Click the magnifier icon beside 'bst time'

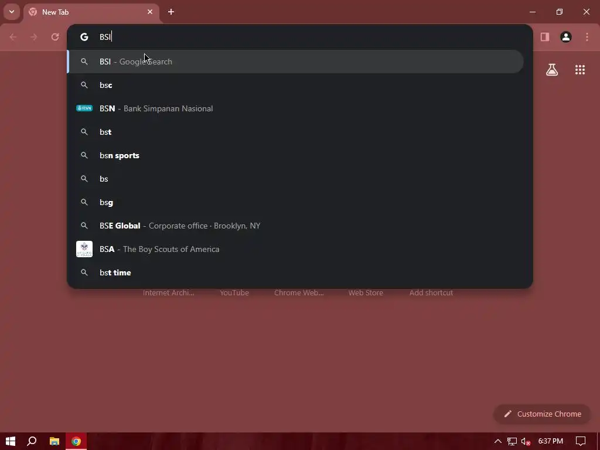pos(84,272)
